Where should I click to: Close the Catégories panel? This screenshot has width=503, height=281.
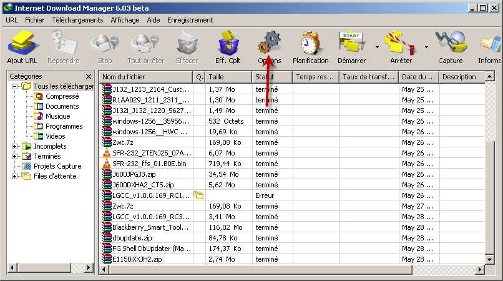click(89, 76)
